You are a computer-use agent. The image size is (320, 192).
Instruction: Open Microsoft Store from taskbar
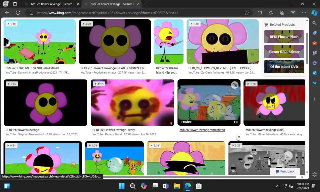198,186
